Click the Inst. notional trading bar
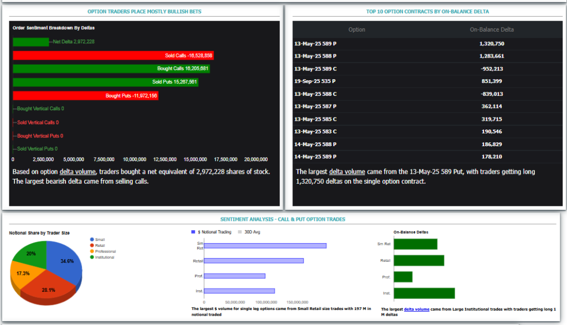This screenshot has width=567, height=325. (239, 291)
